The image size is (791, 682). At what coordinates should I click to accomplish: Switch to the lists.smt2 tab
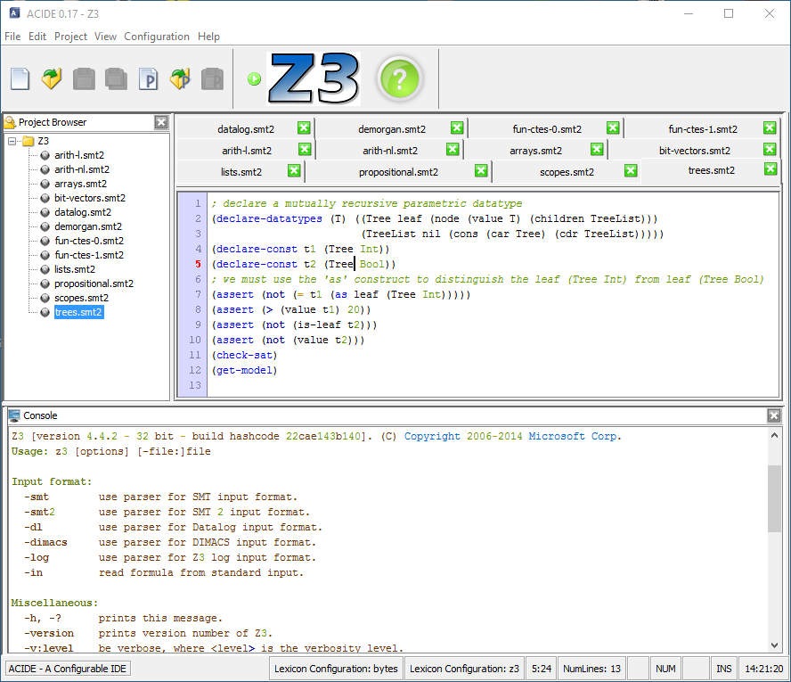pos(241,172)
